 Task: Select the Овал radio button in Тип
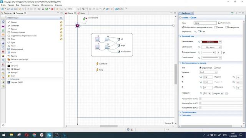(215, 68)
